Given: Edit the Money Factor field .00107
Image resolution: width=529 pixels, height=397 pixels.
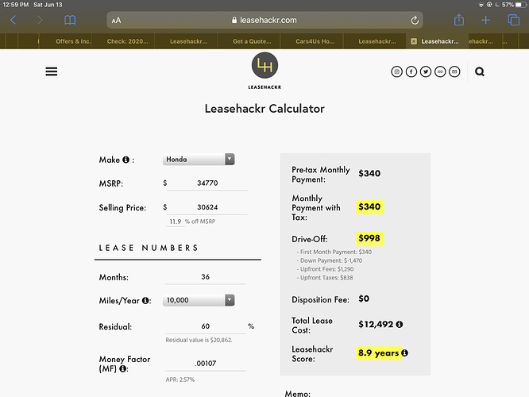Looking at the screenshot, I should coord(205,364).
